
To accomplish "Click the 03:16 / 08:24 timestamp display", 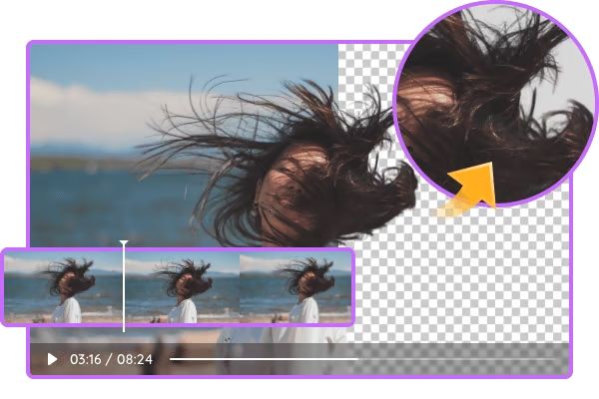I will [111, 359].
